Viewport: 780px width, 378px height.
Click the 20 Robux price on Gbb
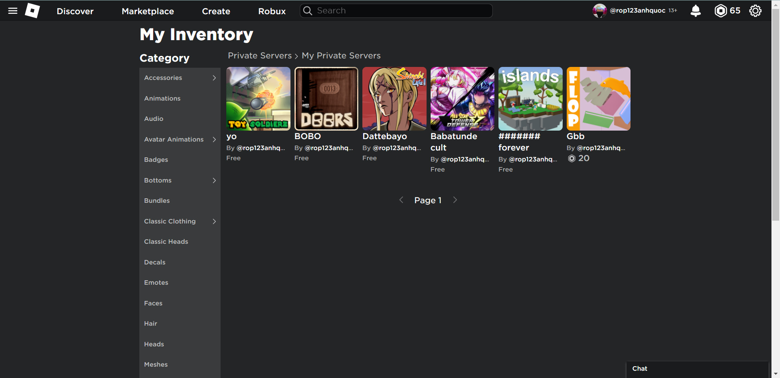[x=579, y=159]
